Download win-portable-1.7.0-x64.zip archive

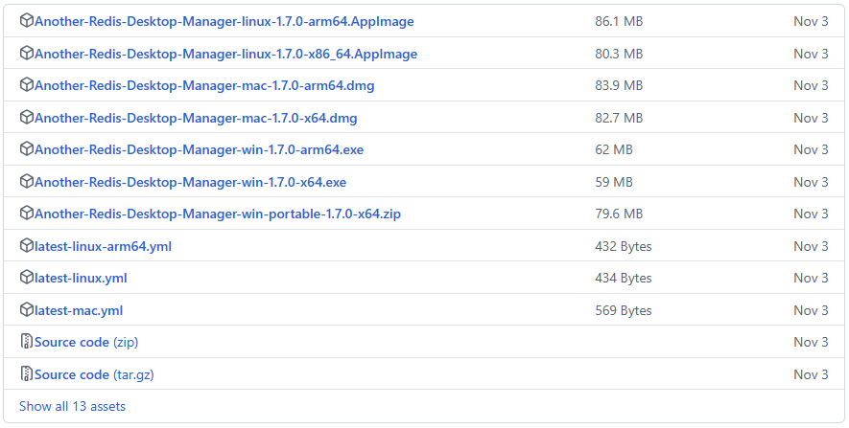click(x=218, y=214)
